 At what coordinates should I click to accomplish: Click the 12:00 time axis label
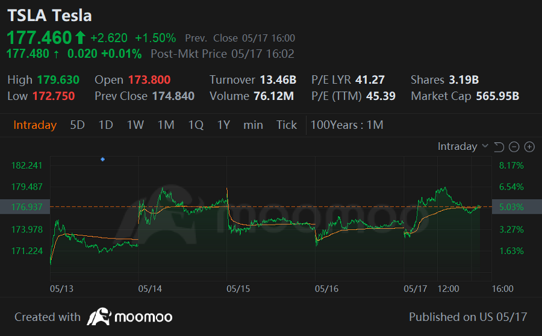pyautogui.click(x=448, y=288)
